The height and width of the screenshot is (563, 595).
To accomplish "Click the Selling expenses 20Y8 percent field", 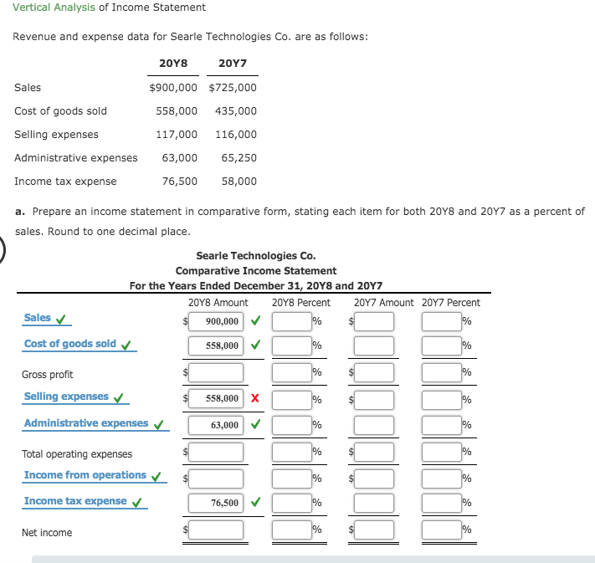I will coord(292,400).
